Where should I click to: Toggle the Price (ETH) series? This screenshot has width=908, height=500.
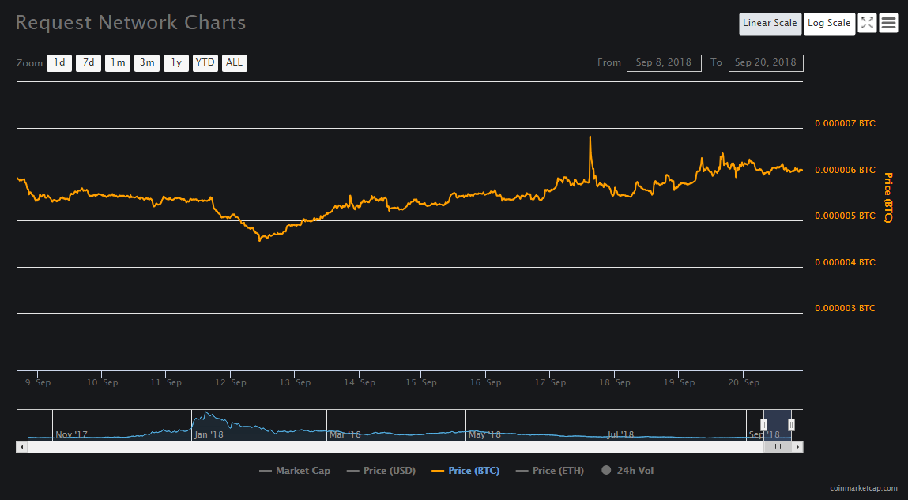click(x=549, y=471)
